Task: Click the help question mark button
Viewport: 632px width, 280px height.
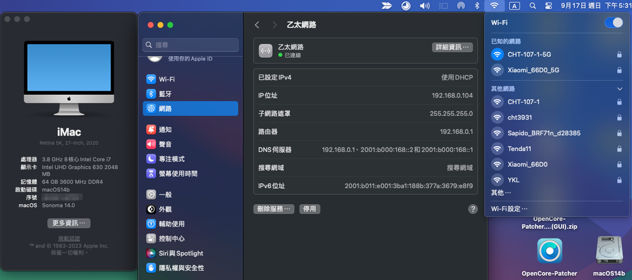Action: (473, 209)
